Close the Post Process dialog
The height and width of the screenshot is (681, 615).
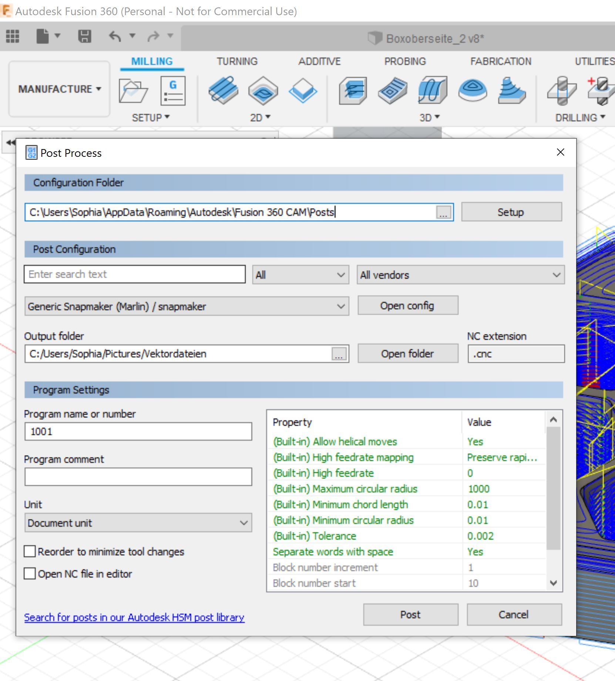(561, 152)
